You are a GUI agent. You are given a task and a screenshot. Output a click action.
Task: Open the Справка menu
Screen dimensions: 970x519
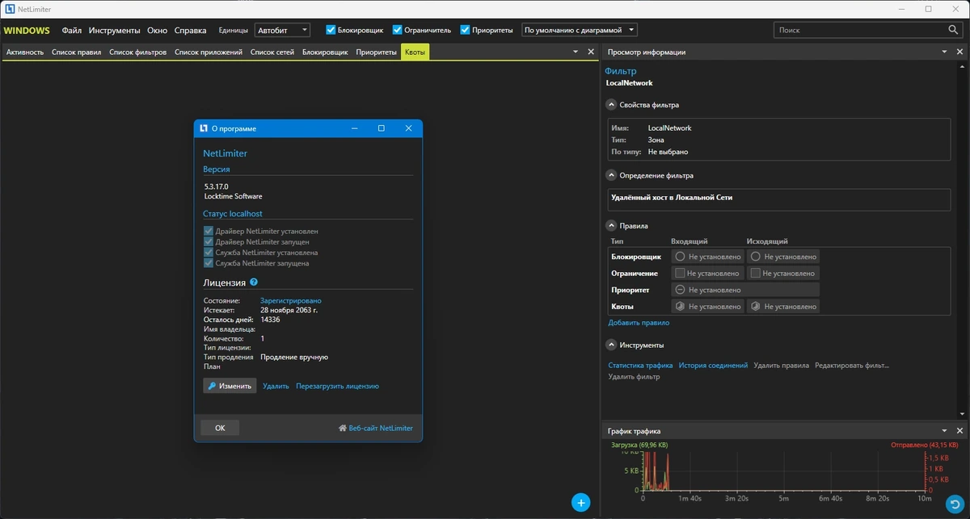point(190,30)
